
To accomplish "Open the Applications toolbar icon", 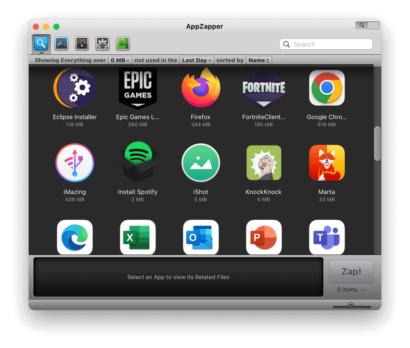I will point(61,43).
